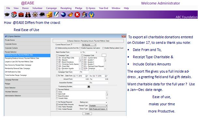Click the orange pointing hand icon
The width and height of the screenshot is (202, 120).
pos(70,15)
